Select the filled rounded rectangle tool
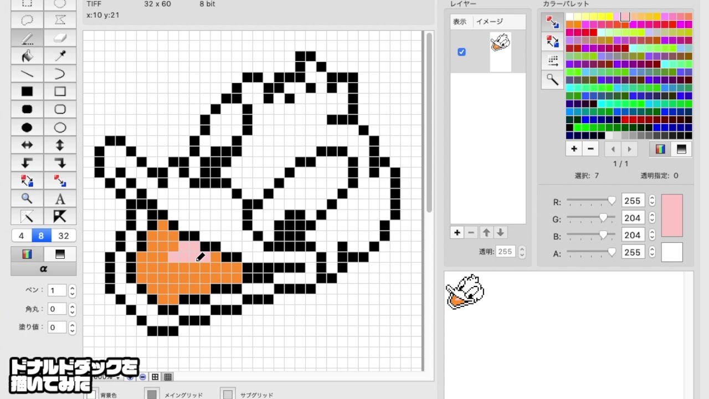This screenshot has width=709, height=399. click(27, 109)
